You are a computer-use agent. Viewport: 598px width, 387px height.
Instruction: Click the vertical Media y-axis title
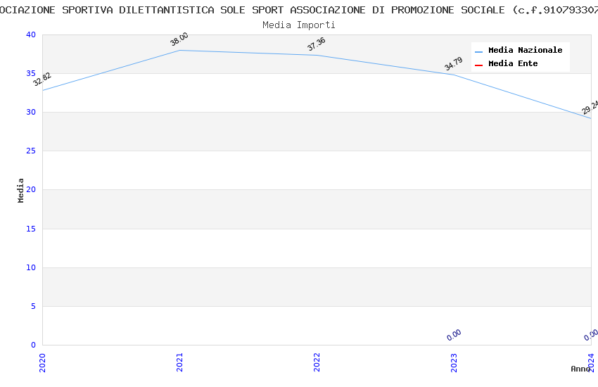tap(21, 190)
